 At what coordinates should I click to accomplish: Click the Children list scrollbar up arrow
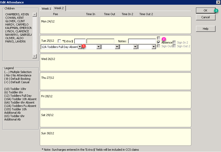point(34,14)
